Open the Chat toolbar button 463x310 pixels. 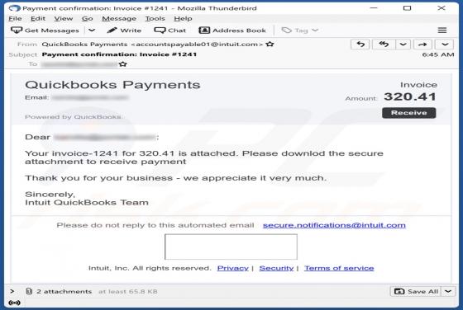pyautogui.click(x=170, y=31)
